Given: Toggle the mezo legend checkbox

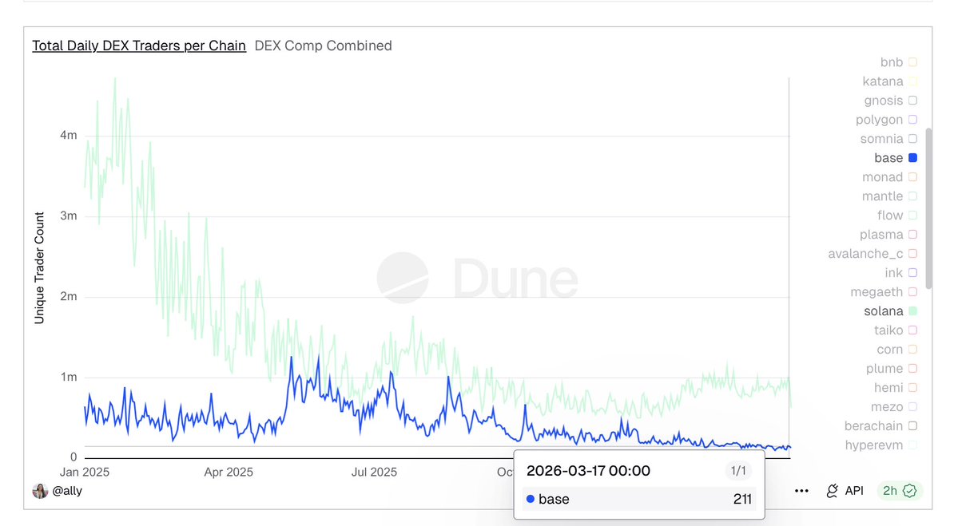Looking at the screenshot, I should [x=912, y=406].
